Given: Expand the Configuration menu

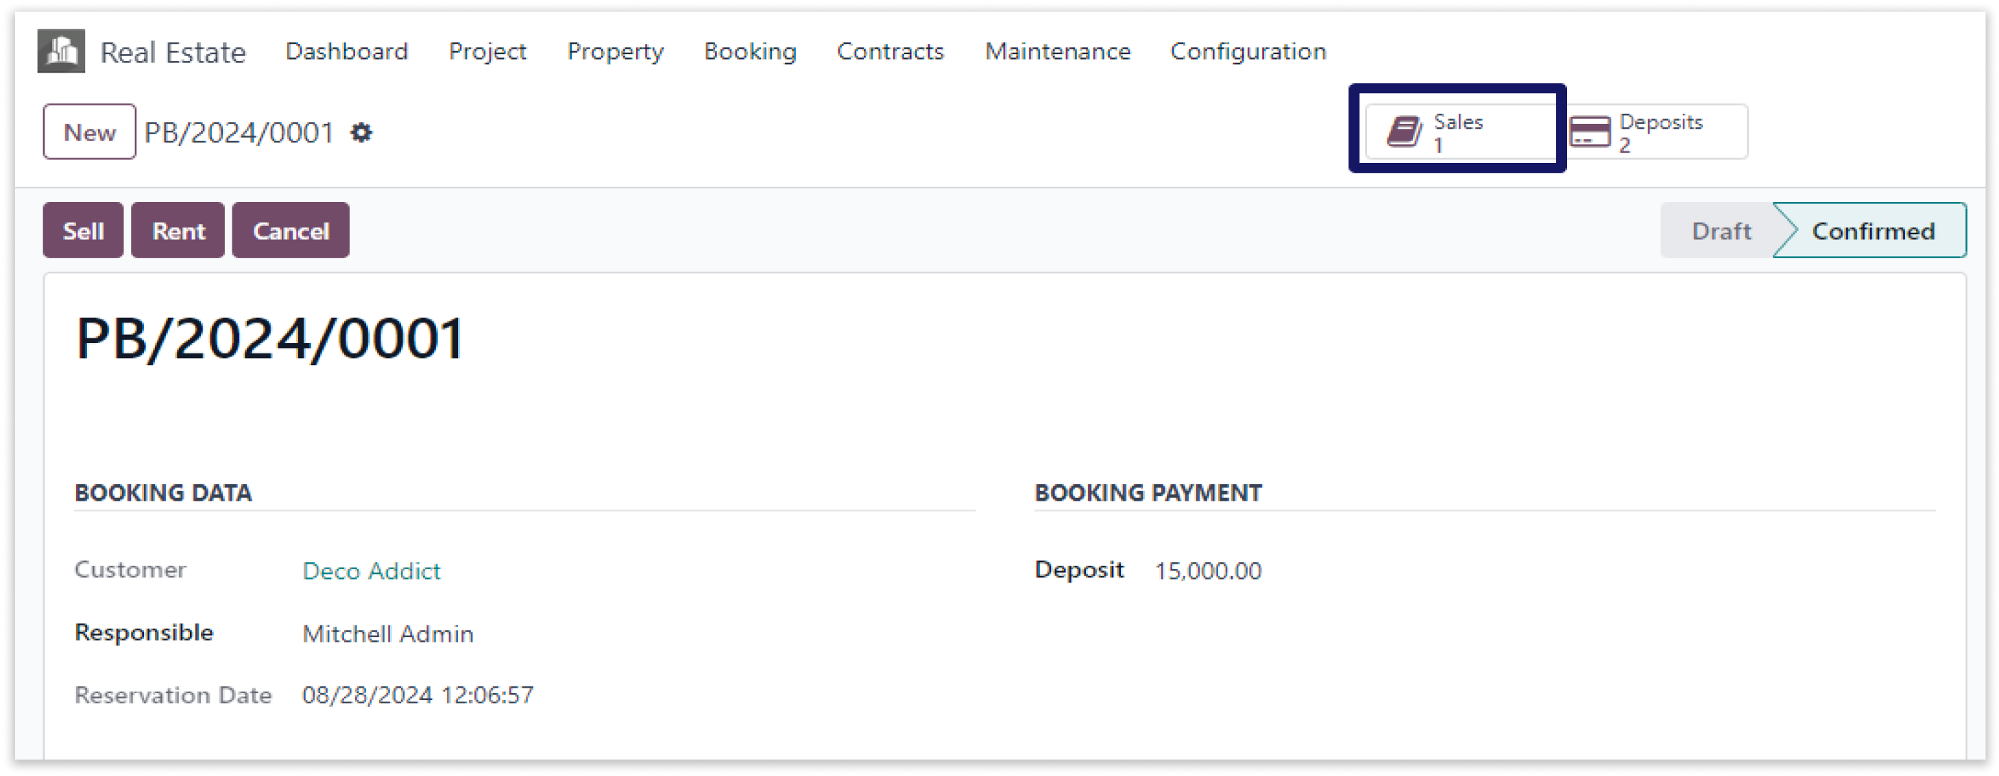Looking at the screenshot, I should pyautogui.click(x=1248, y=51).
